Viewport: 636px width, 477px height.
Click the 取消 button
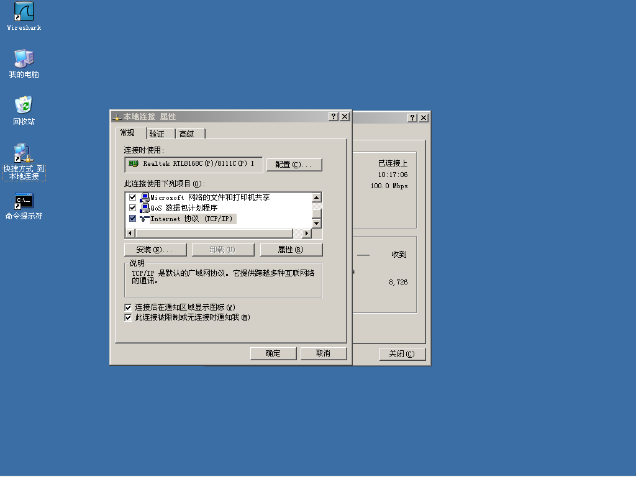324,353
